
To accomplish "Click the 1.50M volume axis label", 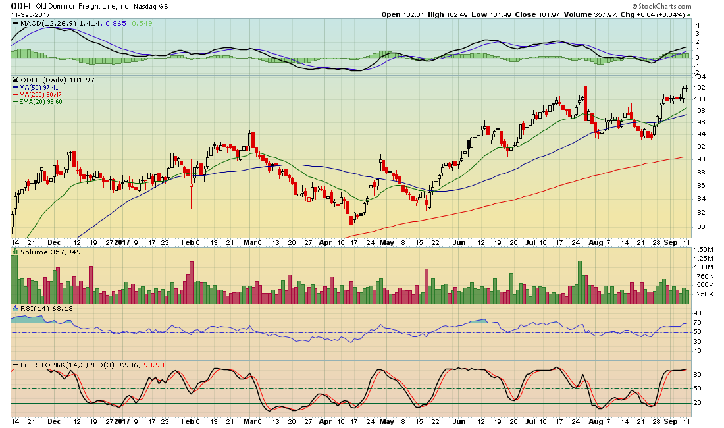I will 704,250.
